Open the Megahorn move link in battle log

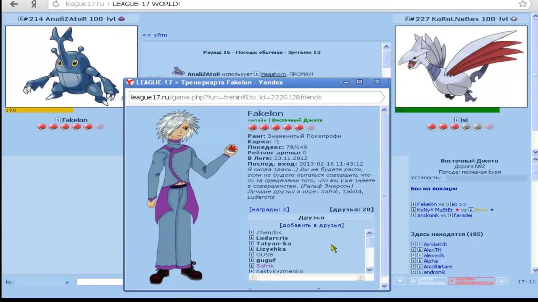(273, 74)
